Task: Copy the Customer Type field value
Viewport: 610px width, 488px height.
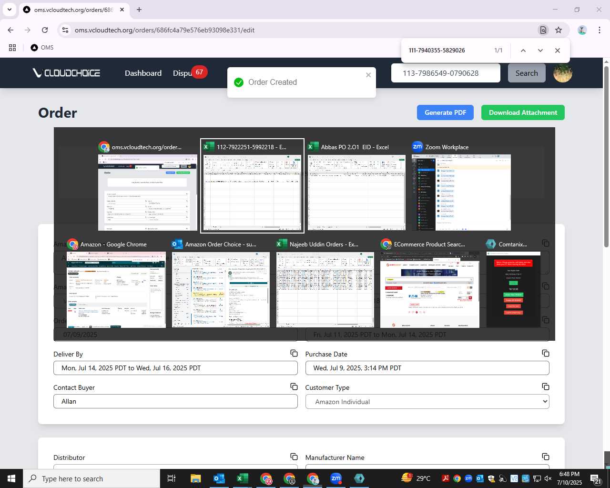Action: [546, 386]
